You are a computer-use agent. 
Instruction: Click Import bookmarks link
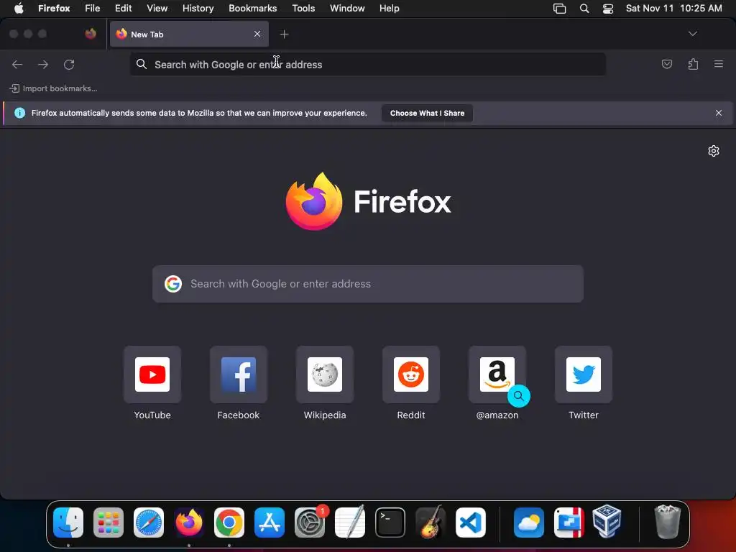(54, 88)
